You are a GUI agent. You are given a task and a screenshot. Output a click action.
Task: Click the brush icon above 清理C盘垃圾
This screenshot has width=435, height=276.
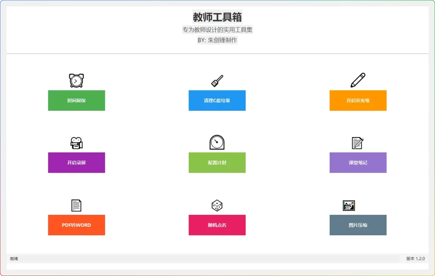pos(217,80)
